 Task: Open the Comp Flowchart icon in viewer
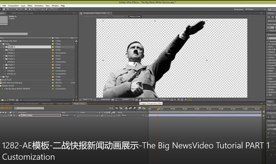pos(182,100)
